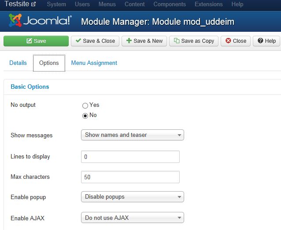Screen dimensions: 281x230
Task: Click the Joomla! logo icon
Action: click(x=15, y=20)
